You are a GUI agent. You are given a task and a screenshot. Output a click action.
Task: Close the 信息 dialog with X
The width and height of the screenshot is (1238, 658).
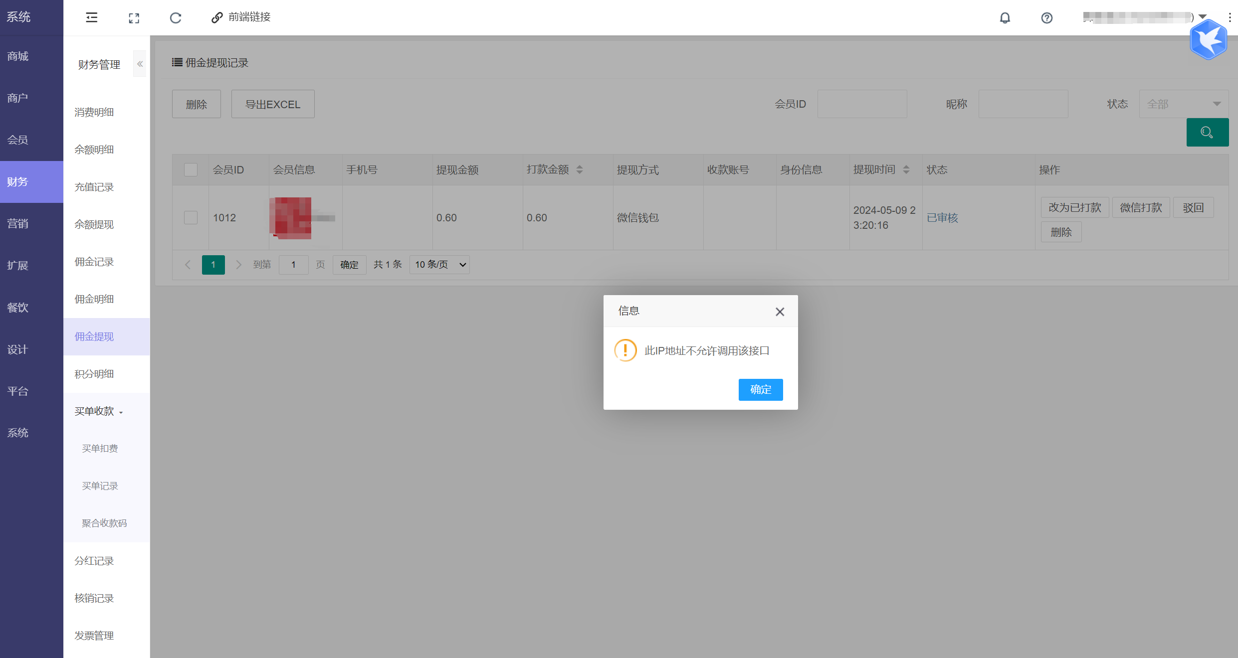pos(780,312)
